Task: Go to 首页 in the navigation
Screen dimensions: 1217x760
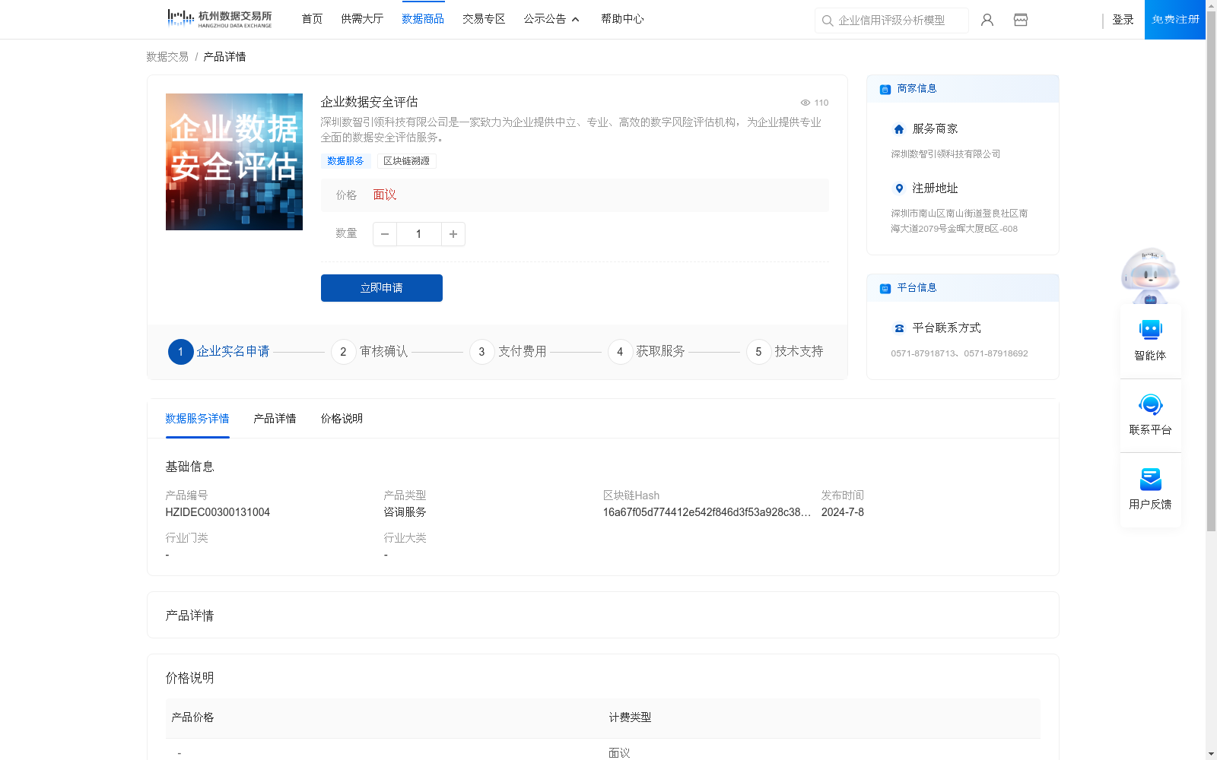Action: pos(312,19)
